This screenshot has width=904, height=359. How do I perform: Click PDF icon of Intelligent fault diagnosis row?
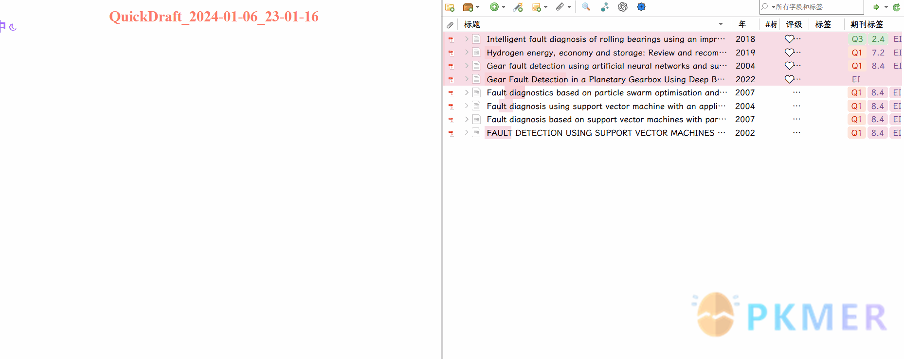click(x=451, y=39)
